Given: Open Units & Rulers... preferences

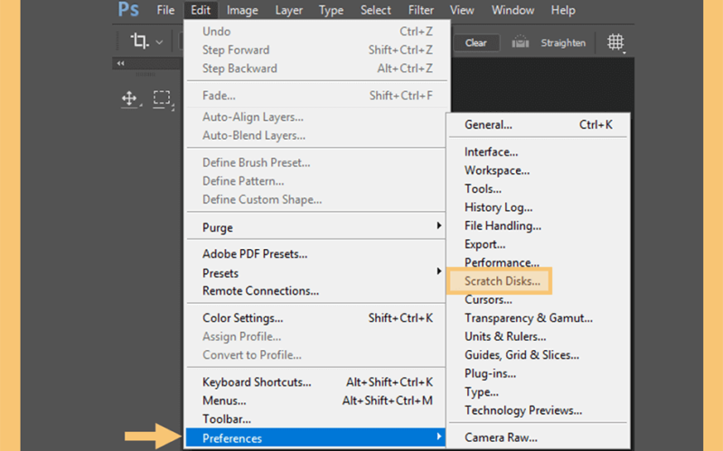Looking at the screenshot, I should 538,336.
